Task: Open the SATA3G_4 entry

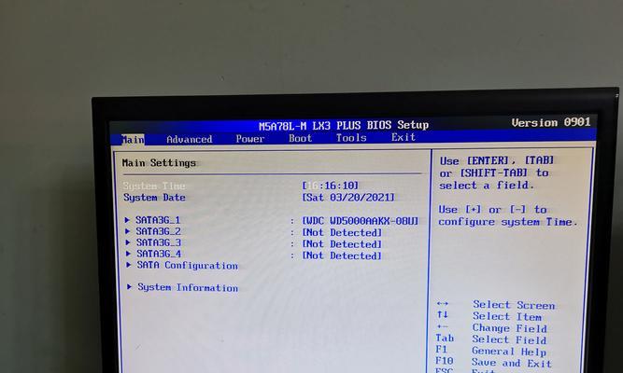Action: coord(159,253)
